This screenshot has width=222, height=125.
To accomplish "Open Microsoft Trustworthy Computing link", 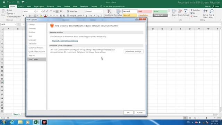I will (65, 41).
